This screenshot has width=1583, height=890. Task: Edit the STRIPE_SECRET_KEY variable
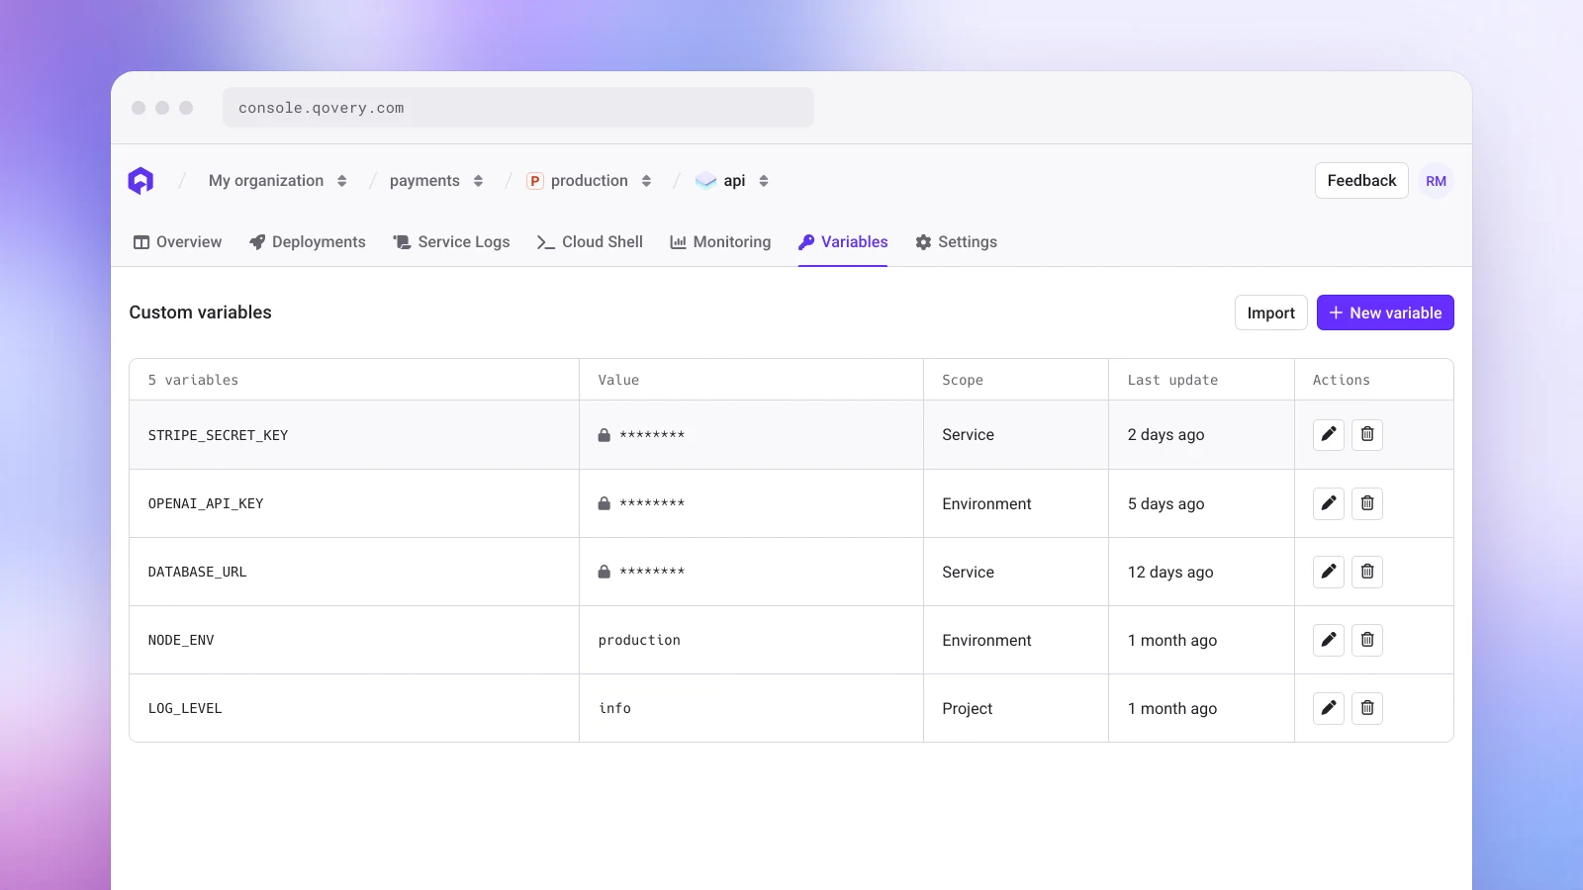(x=1329, y=434)
